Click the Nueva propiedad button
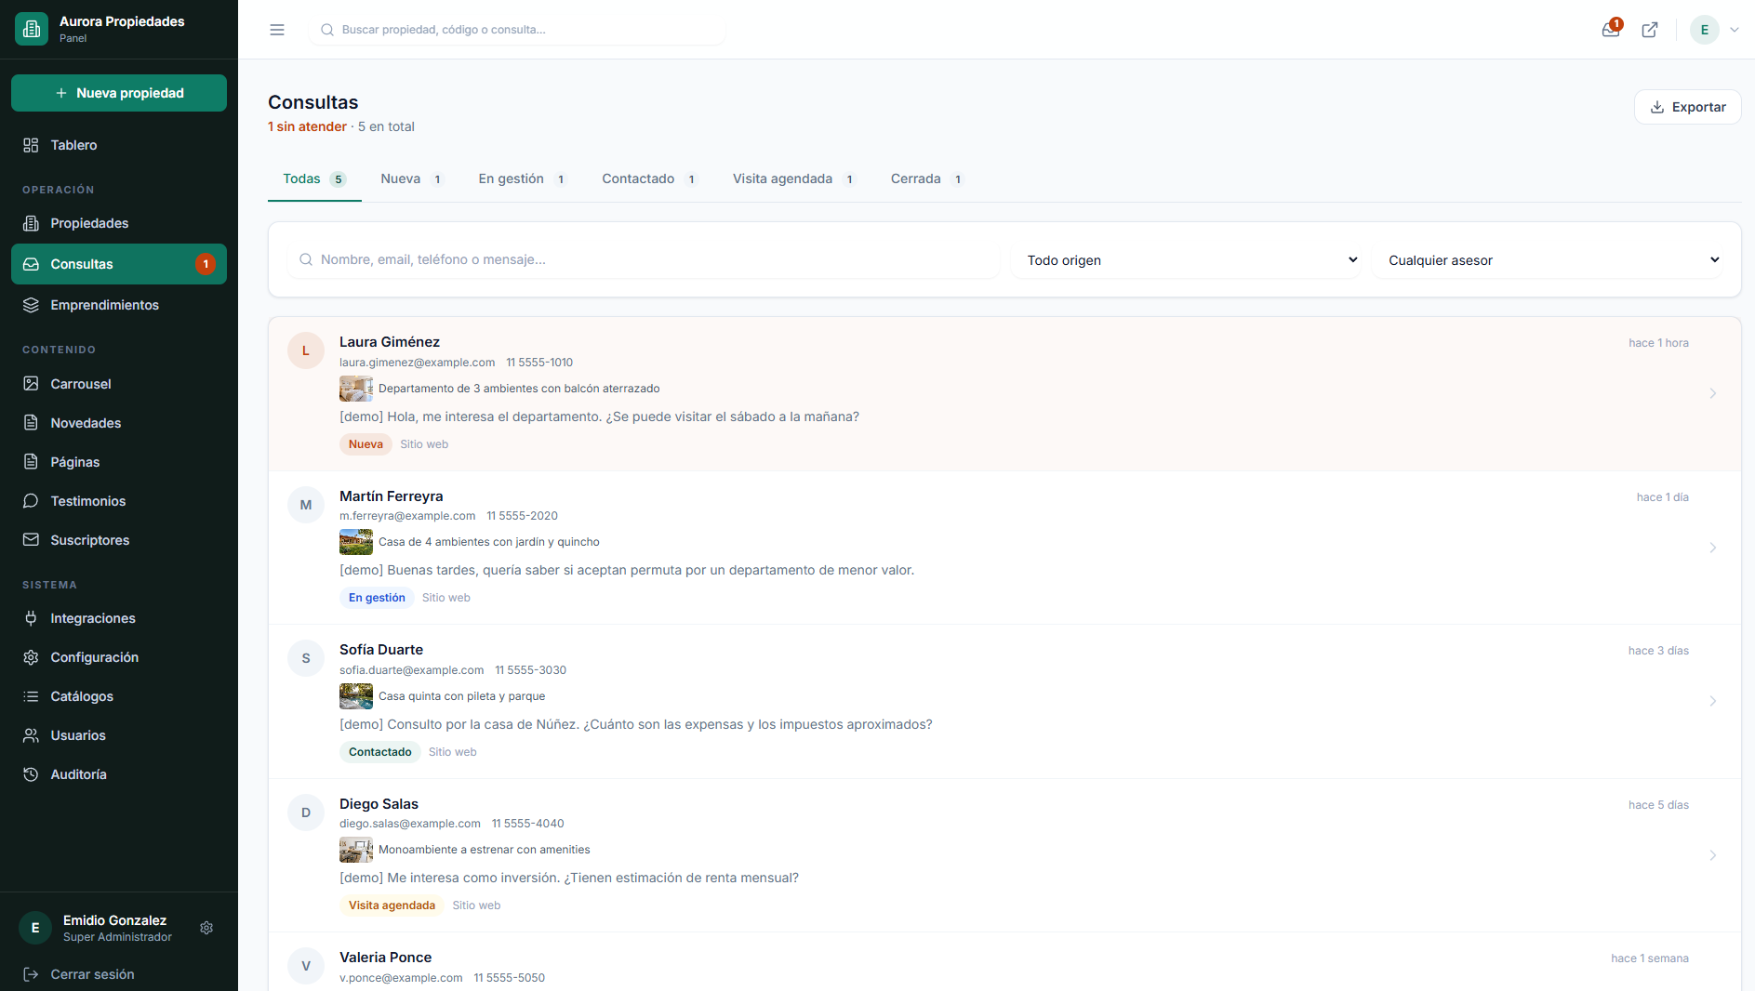1755x991 pixels. [119, 93]
